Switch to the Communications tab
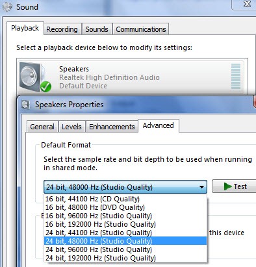 [141, 29]
